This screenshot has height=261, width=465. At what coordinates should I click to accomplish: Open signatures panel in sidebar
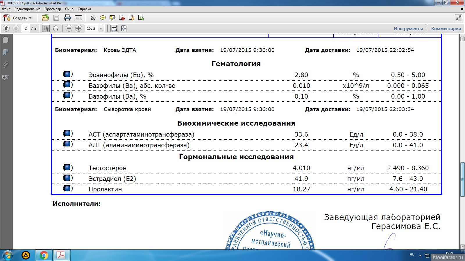pos(6,77)
